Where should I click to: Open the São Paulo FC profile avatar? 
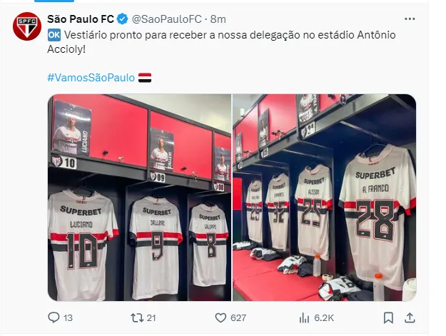27,26
